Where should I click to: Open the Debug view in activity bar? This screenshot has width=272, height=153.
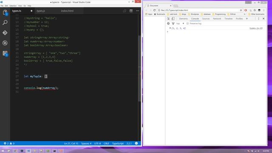5,43
